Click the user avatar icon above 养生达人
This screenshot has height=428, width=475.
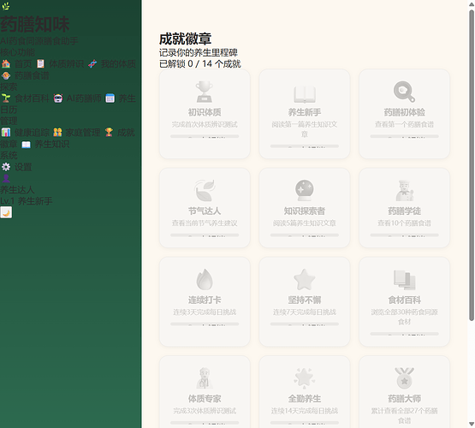tap(6, 178)
